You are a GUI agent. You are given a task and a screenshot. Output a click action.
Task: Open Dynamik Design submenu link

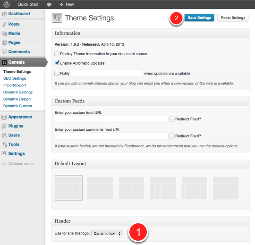[x=17, y=99]
